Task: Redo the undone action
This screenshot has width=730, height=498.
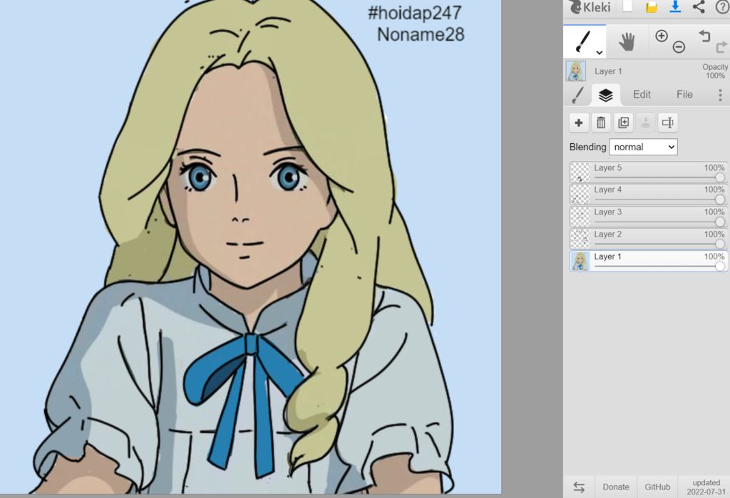Action: [x=721, y=46]
